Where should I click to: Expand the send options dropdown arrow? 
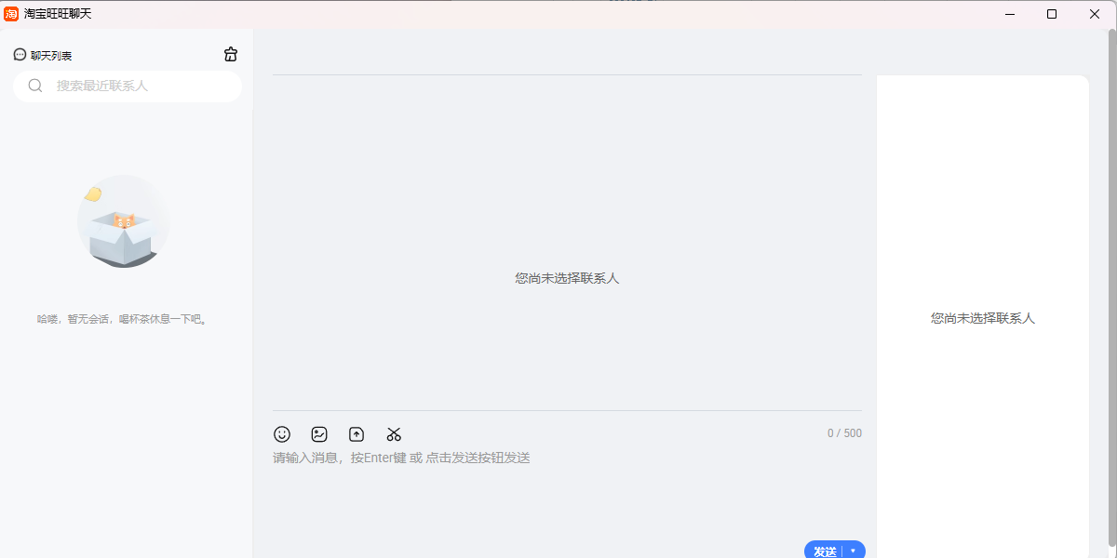[854, 551]
